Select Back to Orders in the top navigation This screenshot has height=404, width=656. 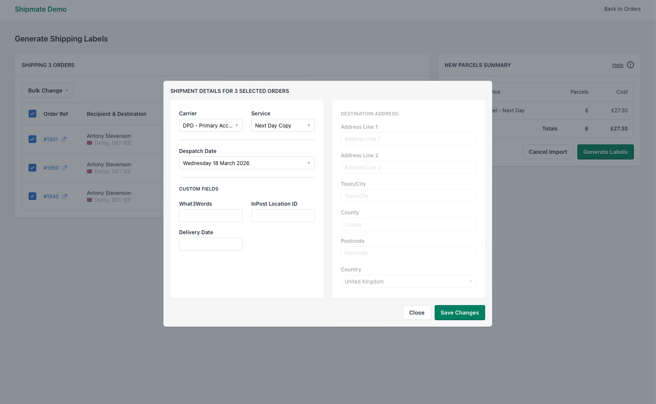tap(622, 9)
